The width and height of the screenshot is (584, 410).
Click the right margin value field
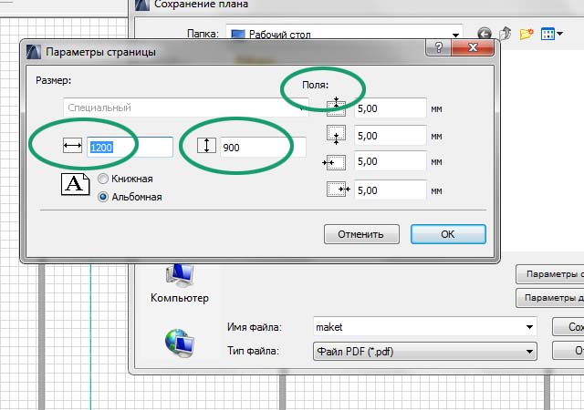390,190
